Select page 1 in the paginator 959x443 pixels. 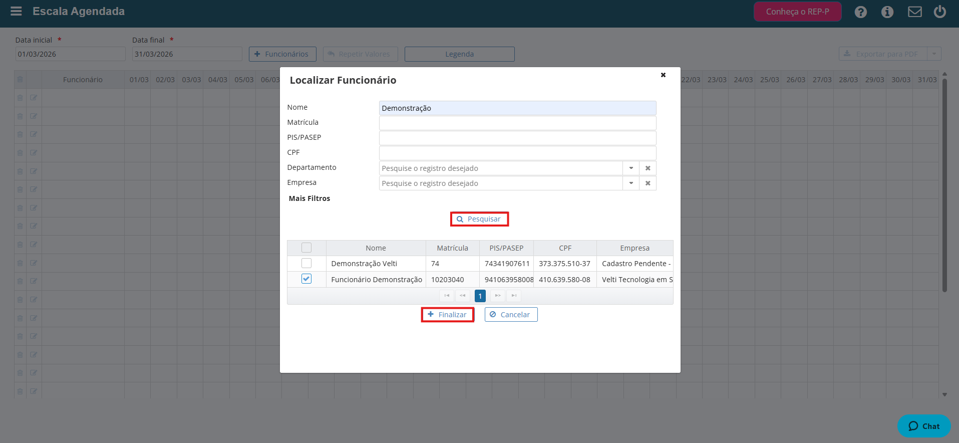480,296
